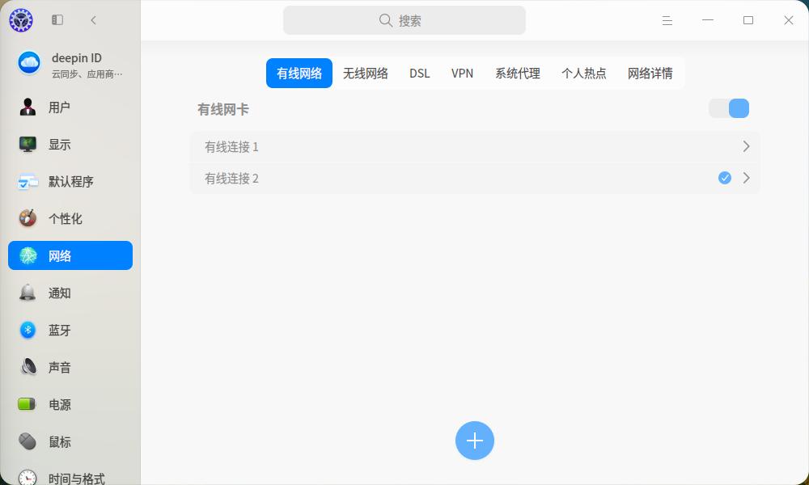Select the 有线连接 1 entry

pos(475,146)
